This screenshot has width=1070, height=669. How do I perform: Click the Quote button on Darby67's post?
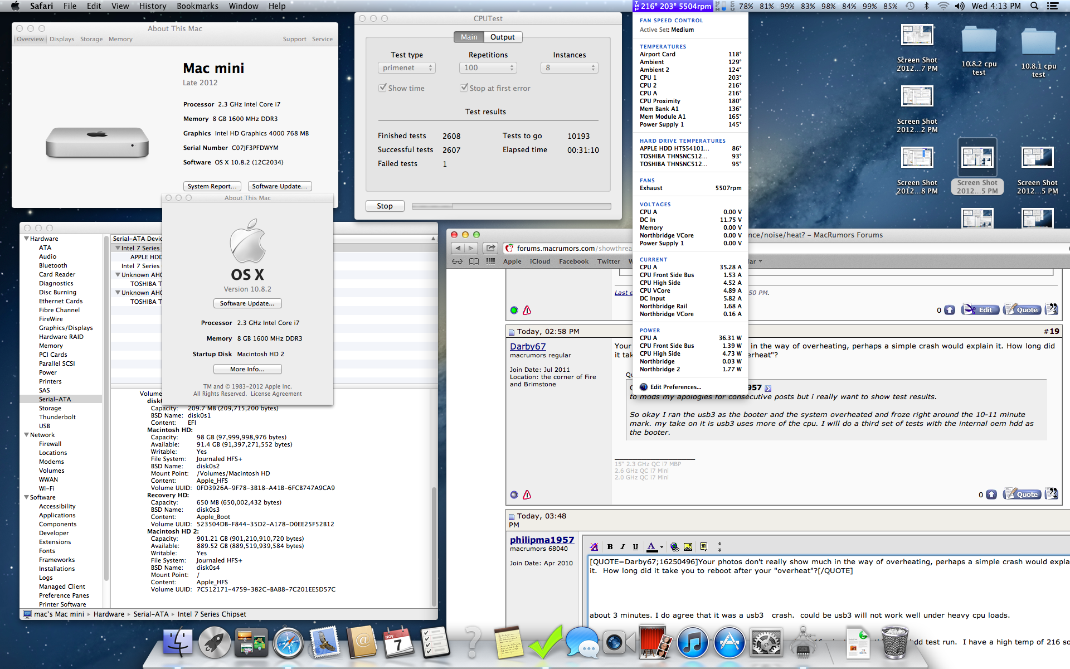coord(1022,494)
